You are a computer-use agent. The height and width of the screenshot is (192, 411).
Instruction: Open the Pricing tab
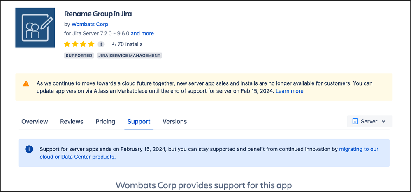click(105, 122)
